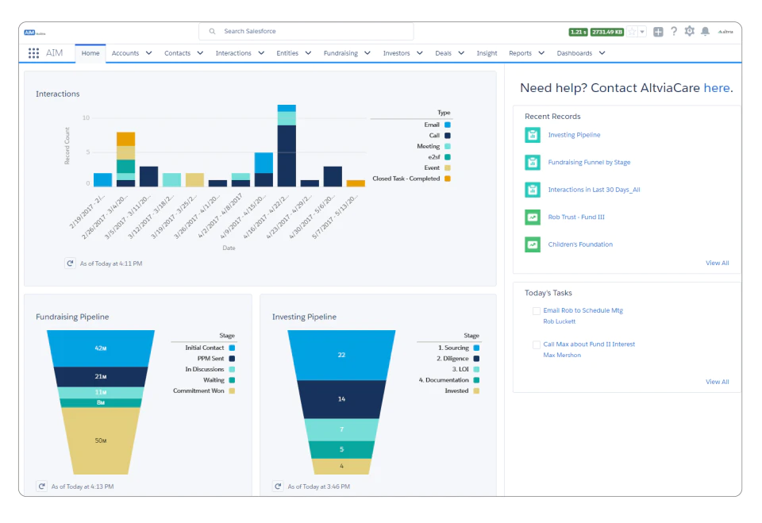Refresh the Interactions chart
Image resolution: width=762 pixels, height=523 pixels.
(x=70, y=263)
